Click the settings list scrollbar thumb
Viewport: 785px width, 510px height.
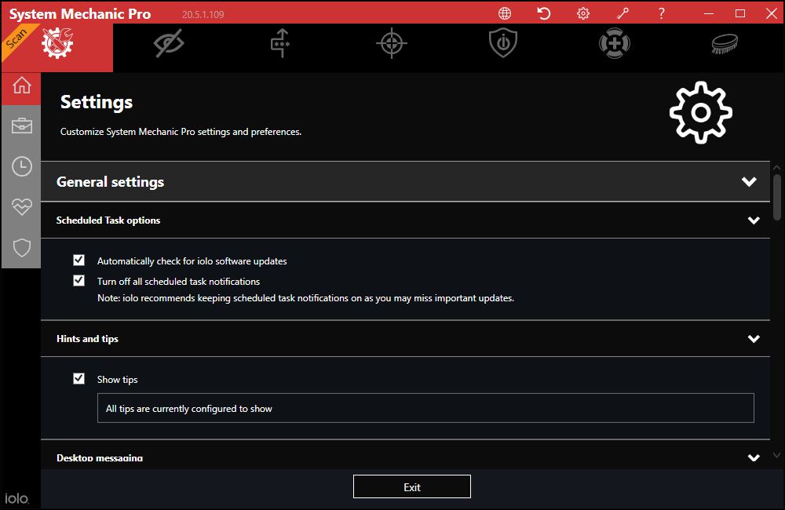[x=777, y=197]
